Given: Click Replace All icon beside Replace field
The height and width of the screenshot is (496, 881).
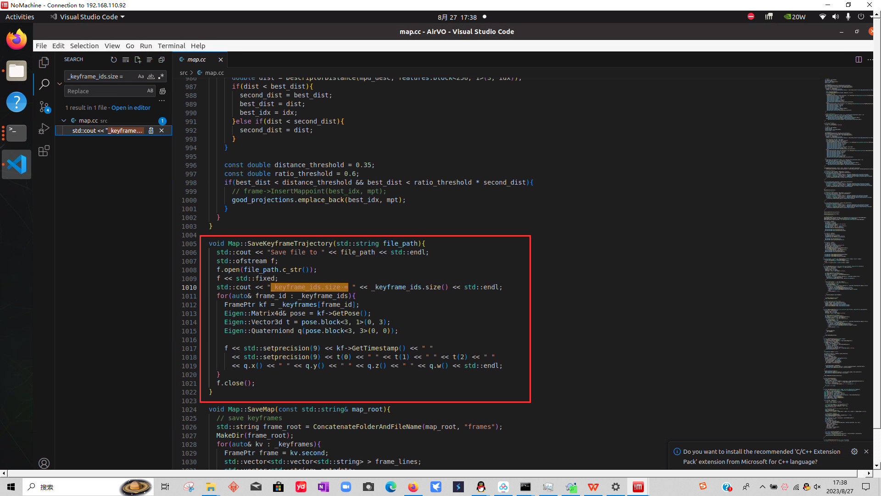Looking at the screenshot, I should [x=162, y=91].
